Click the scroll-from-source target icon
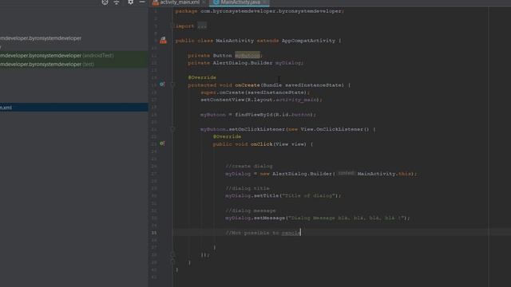 click(105, 2)
